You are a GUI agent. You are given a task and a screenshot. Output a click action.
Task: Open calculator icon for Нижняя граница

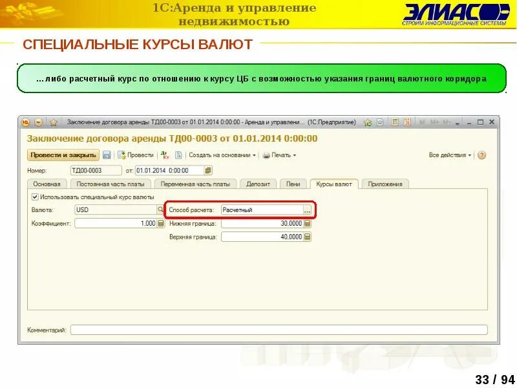point(307,223)
